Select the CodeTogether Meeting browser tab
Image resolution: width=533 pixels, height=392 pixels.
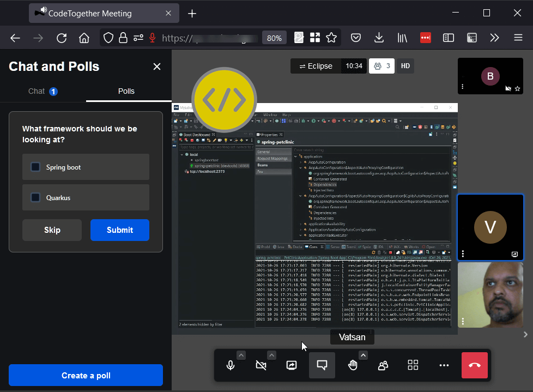pyautogui.click(x=104, y=13)
